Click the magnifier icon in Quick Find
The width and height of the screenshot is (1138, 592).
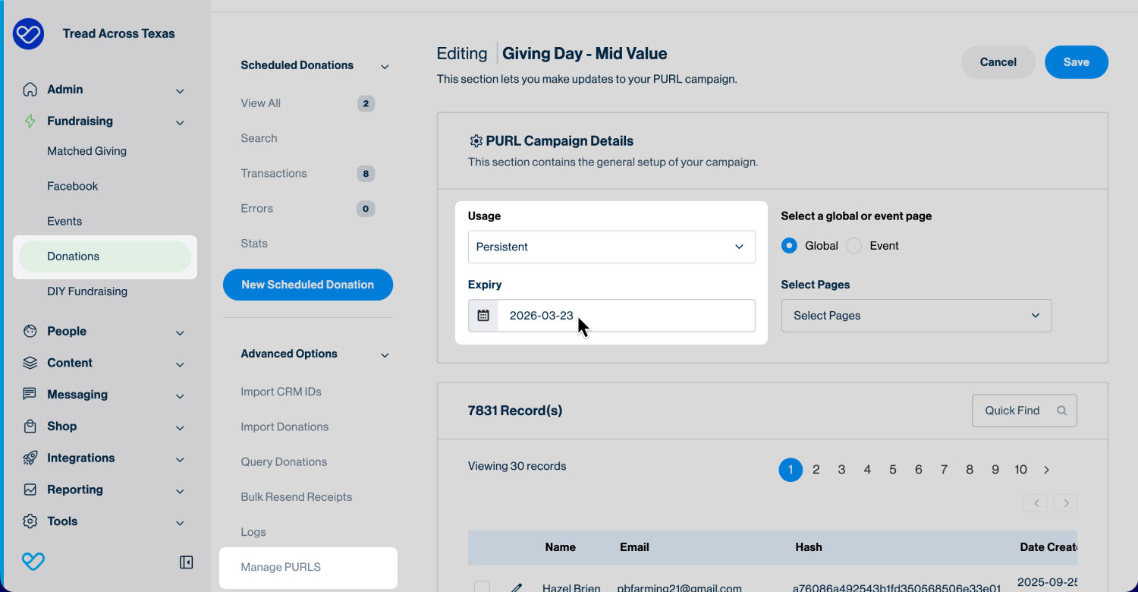(x=1061, y=411)
